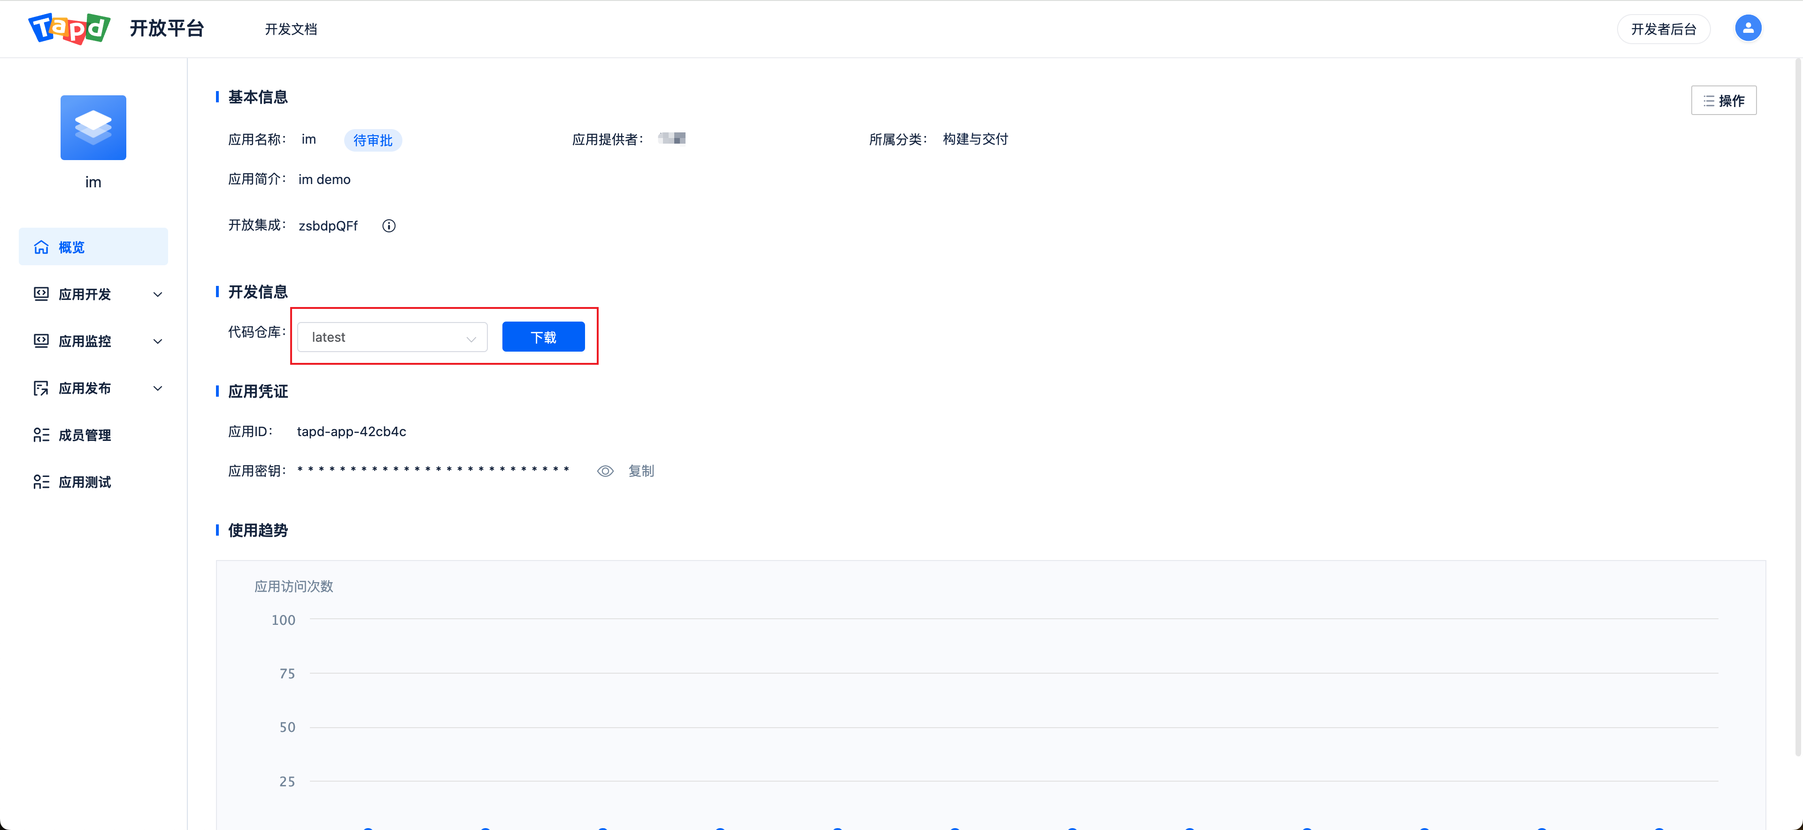Click the home icon next to 概览

click(x=41, y=247)
